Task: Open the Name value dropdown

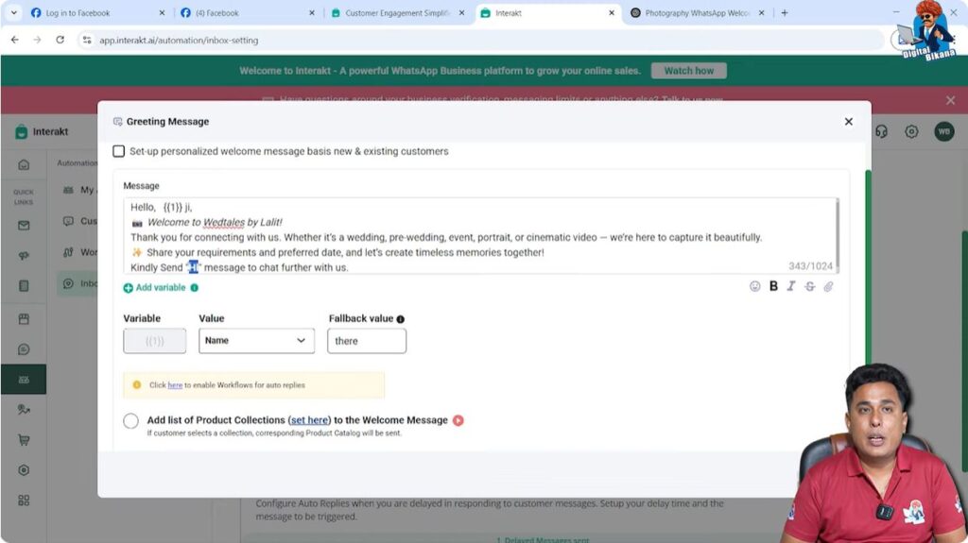Action: 256,341
